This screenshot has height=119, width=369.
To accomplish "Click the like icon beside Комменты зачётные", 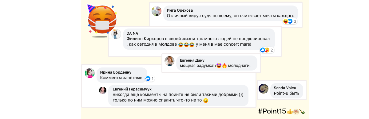I will click(x=148, y=79).
